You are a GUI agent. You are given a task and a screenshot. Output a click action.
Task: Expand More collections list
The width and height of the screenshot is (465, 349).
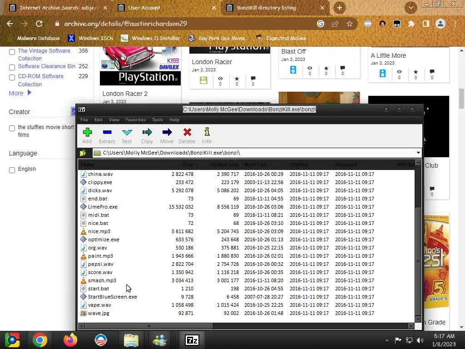pos(20,93)
